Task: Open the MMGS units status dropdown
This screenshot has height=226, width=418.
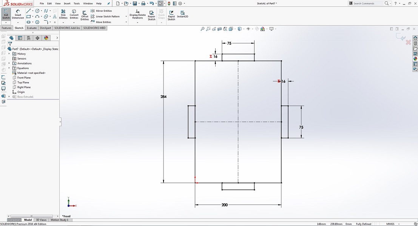Action: (x=393, y=224)
